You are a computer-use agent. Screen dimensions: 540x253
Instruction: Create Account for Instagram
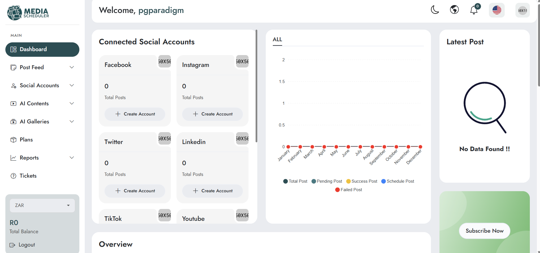[x=212, y=114]
